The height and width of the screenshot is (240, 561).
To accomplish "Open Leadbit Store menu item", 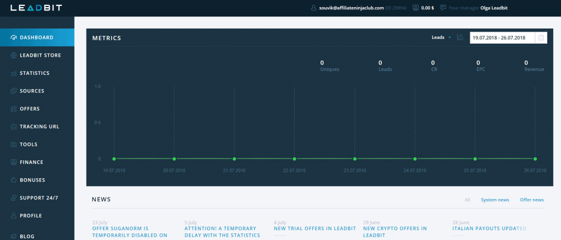I will [37, 55].
